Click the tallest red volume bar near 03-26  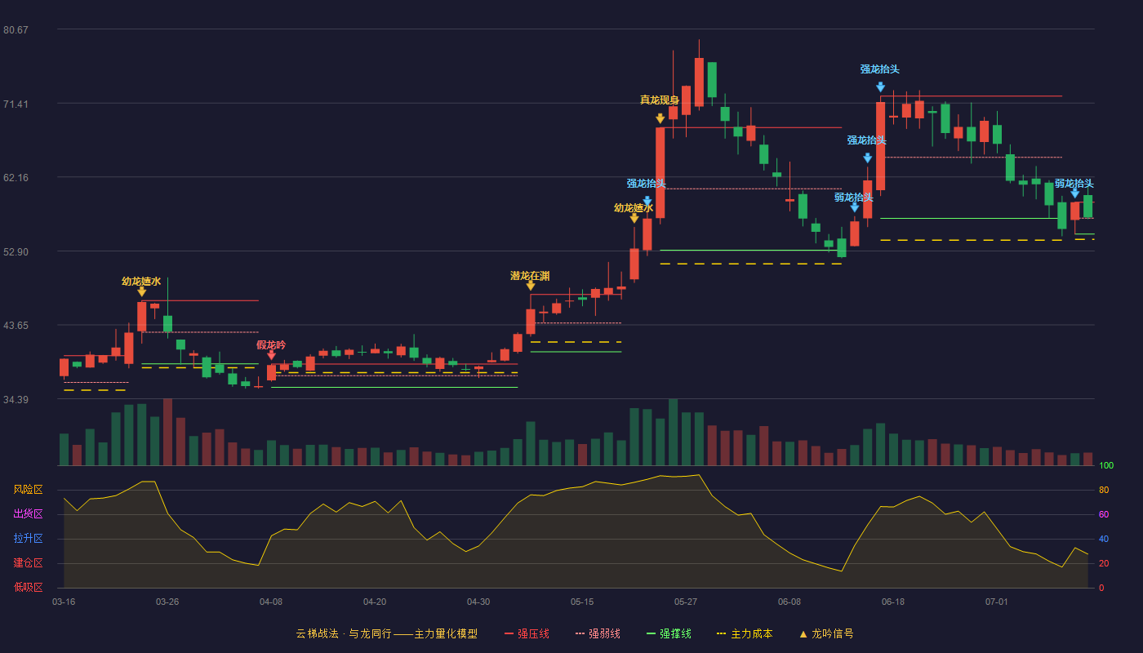[167, 432]
